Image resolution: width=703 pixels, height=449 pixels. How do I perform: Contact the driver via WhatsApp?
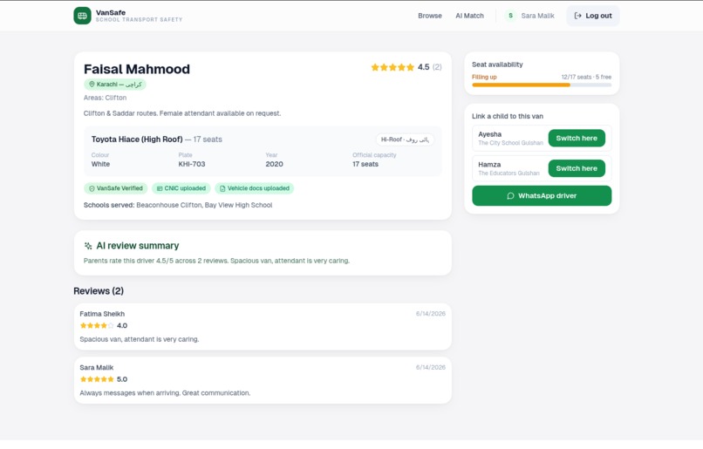(542, 196)
